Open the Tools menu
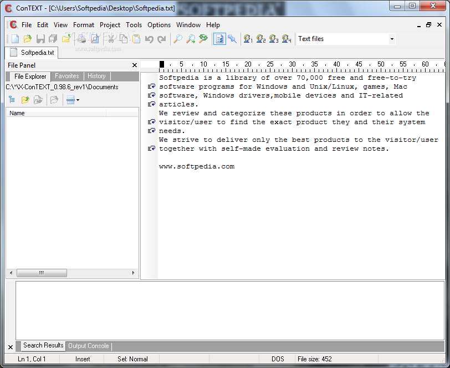 pyautogui.click(x=134, y=25)
